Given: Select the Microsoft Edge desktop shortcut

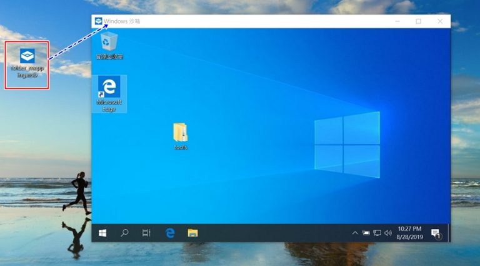Looking at the screenshot, I should [x=109, y=93].
